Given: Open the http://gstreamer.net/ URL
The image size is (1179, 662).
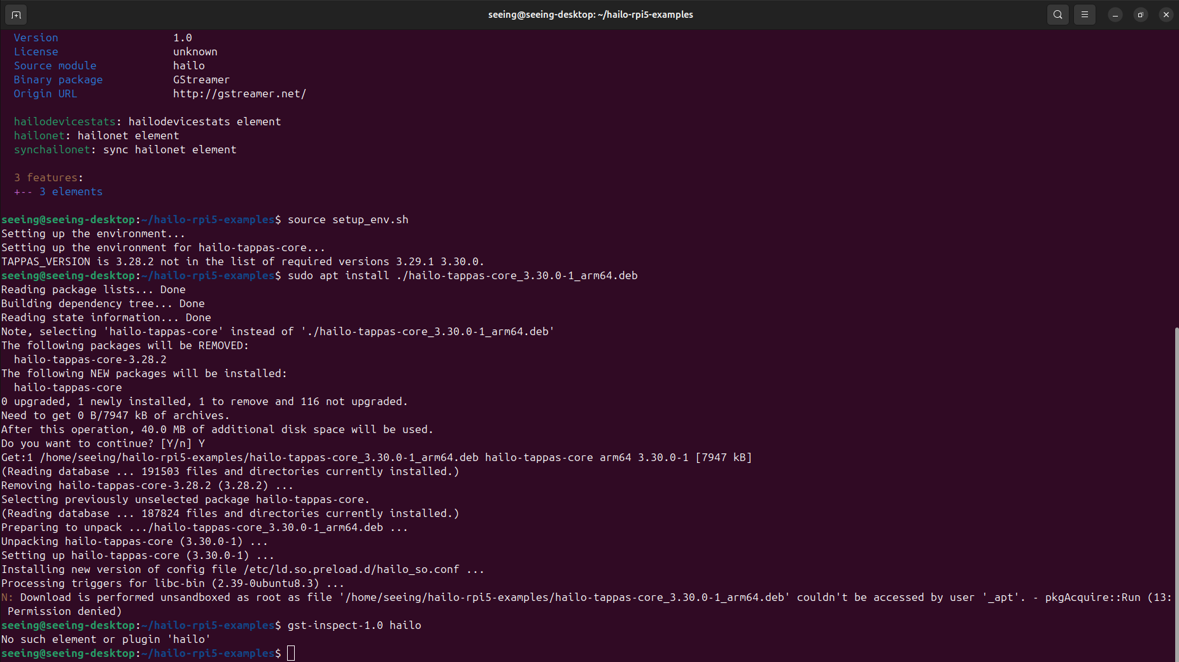Looking at the screenshot, I should pyautogui.click(x=239, y=93).
